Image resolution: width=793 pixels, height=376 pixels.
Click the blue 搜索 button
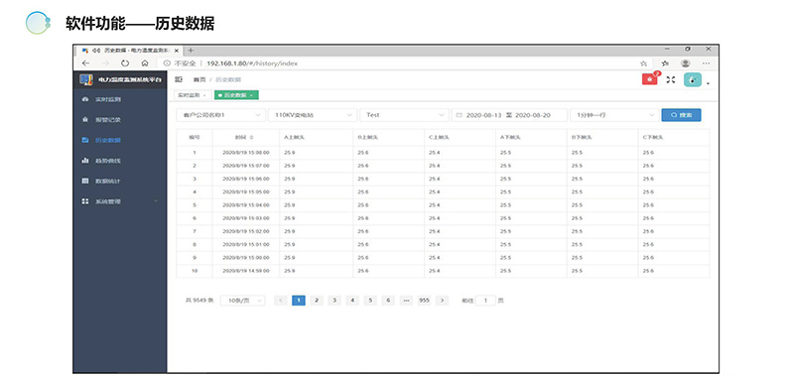681,115
